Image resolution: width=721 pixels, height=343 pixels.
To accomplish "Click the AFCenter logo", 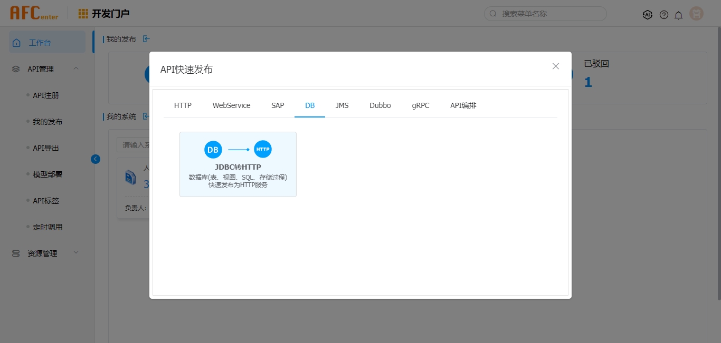I will point(34,13).
